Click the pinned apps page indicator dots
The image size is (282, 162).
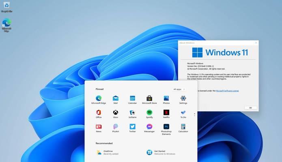click(194, 115)
